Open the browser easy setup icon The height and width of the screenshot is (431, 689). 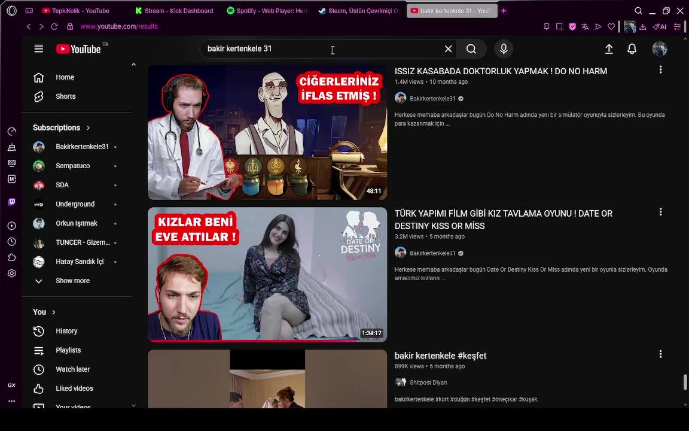coord(677,27)
